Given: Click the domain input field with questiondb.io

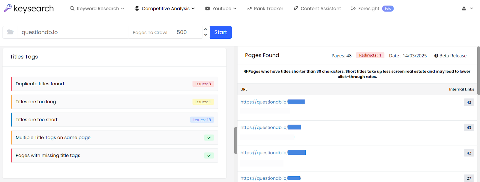Looking at the screenshot, I should 72,32.
